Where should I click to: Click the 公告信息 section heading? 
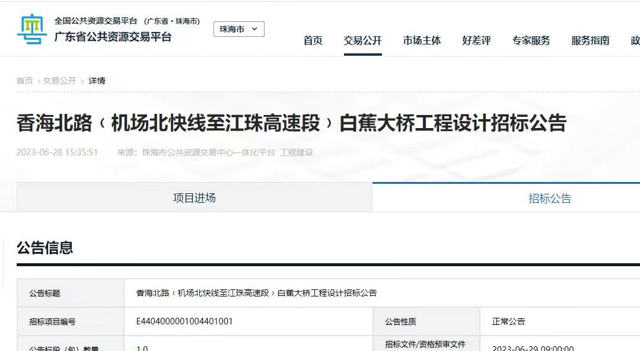tap(45, 248)
